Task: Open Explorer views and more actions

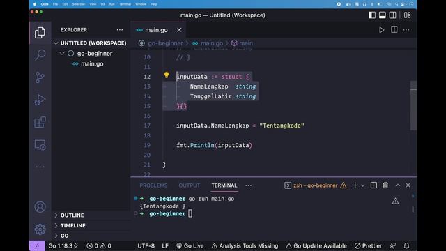Action: pyautogui.click(x=120, y=30)
